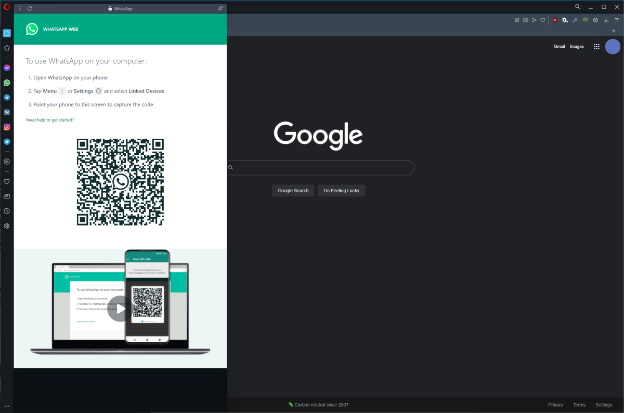624x413 pixels.
Task: Open the Google apps grid
Action: coord(596,46)
